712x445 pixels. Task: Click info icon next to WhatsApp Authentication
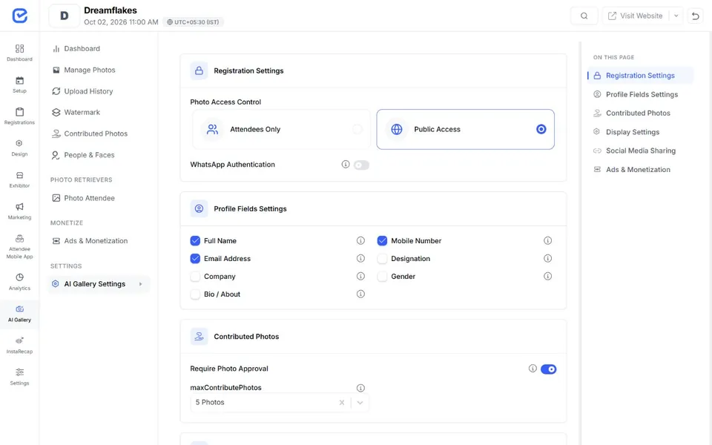(x=346, y=165)
